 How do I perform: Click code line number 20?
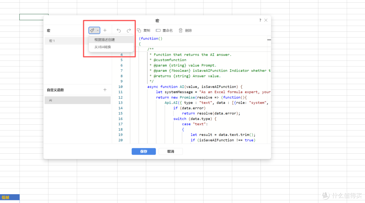(120, 140)
